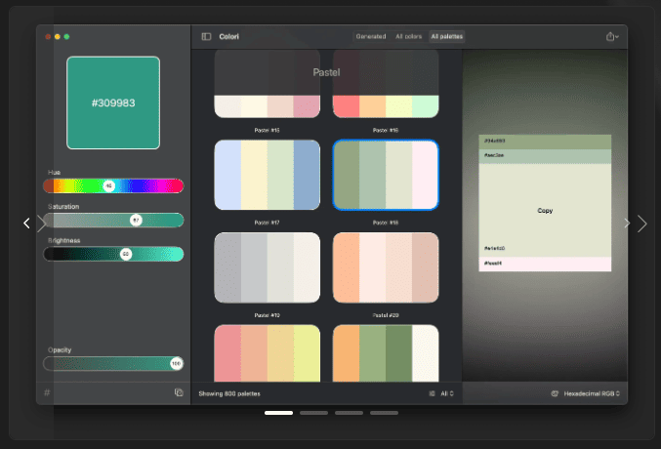Click the first carousel page indicator
This screenshot has width=661, height=449.
coord(278,413)
